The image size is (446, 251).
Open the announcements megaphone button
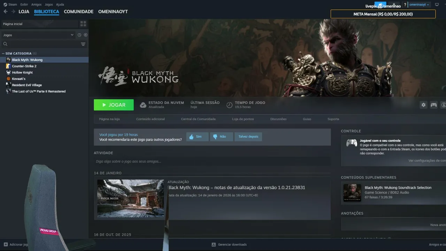[x=380, y=5]
